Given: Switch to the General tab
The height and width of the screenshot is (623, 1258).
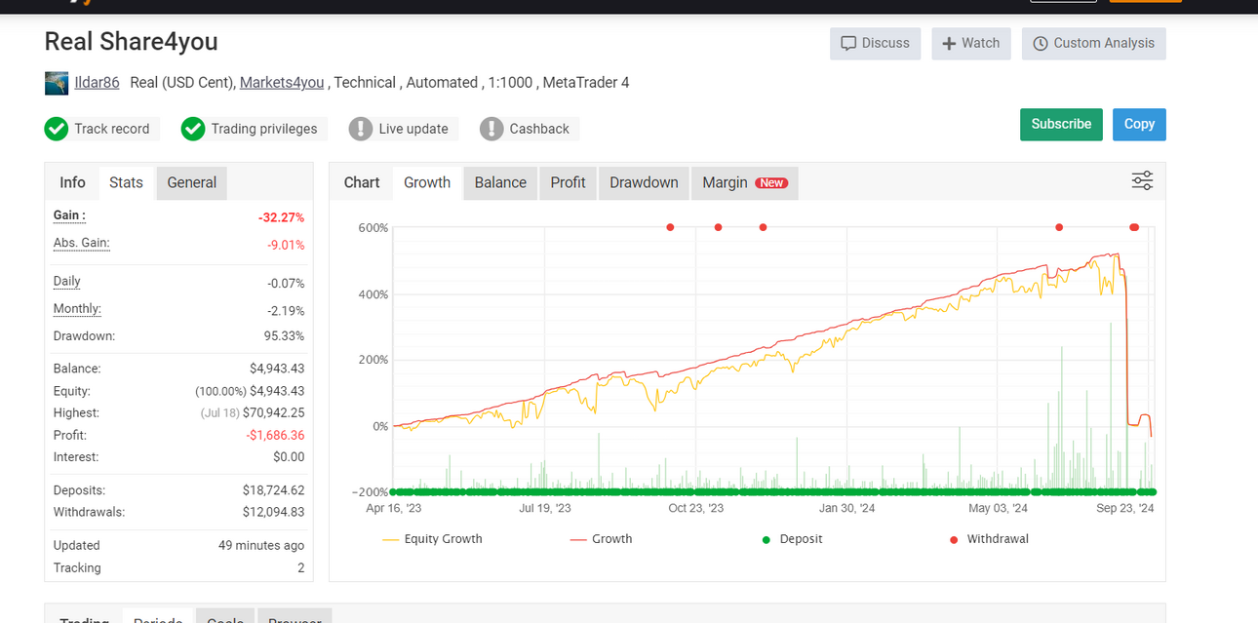Looking at the screenshot, I should tap(192, 182).
